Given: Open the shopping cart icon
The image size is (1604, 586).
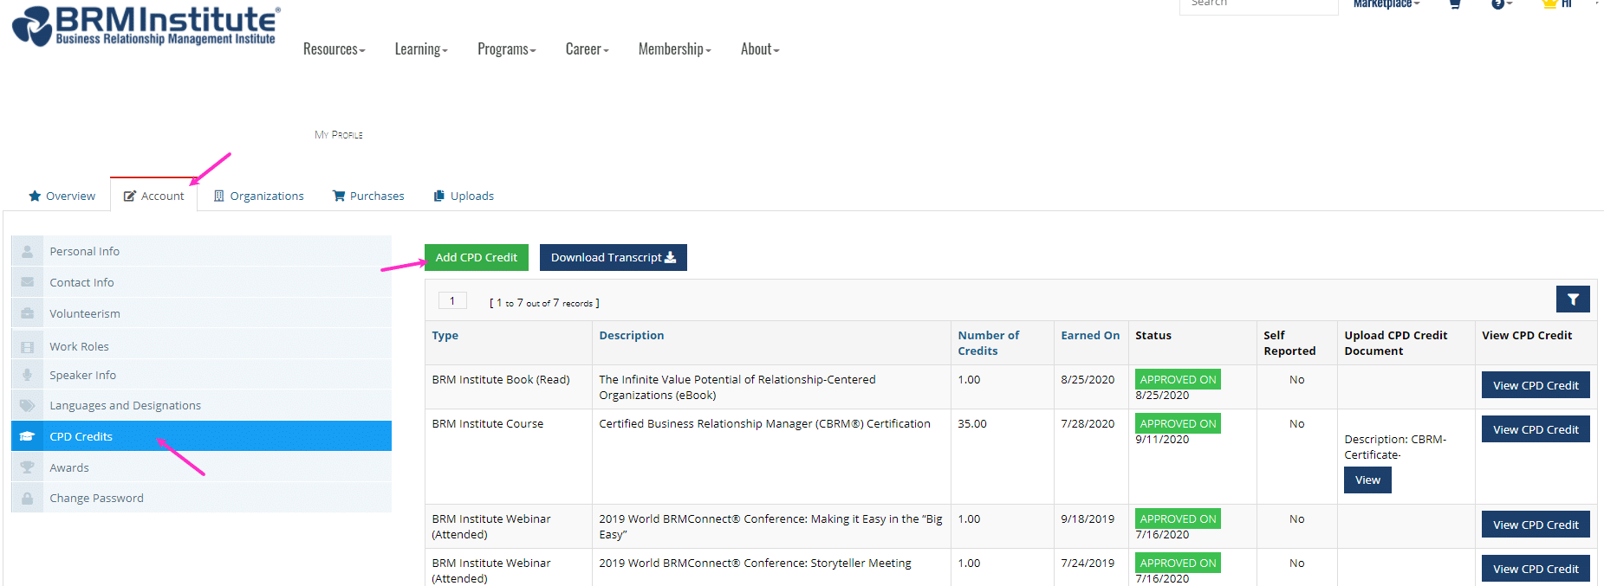Looking at the screenshot, I should [1455, 4].
